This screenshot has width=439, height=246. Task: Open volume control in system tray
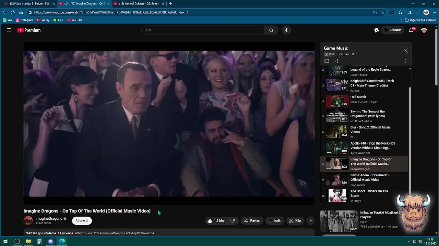420,242
